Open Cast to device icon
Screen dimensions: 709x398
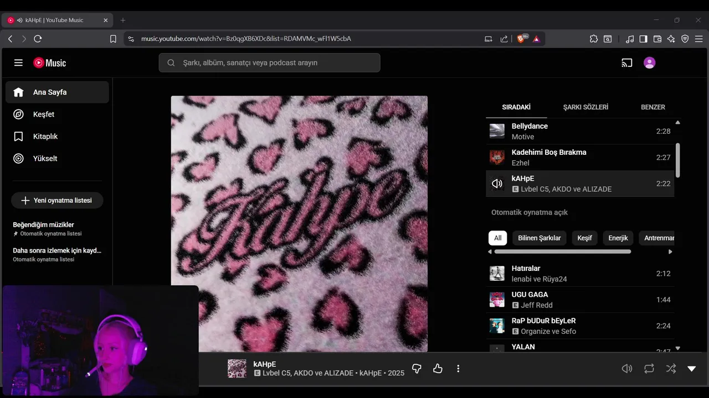(627, 63)
